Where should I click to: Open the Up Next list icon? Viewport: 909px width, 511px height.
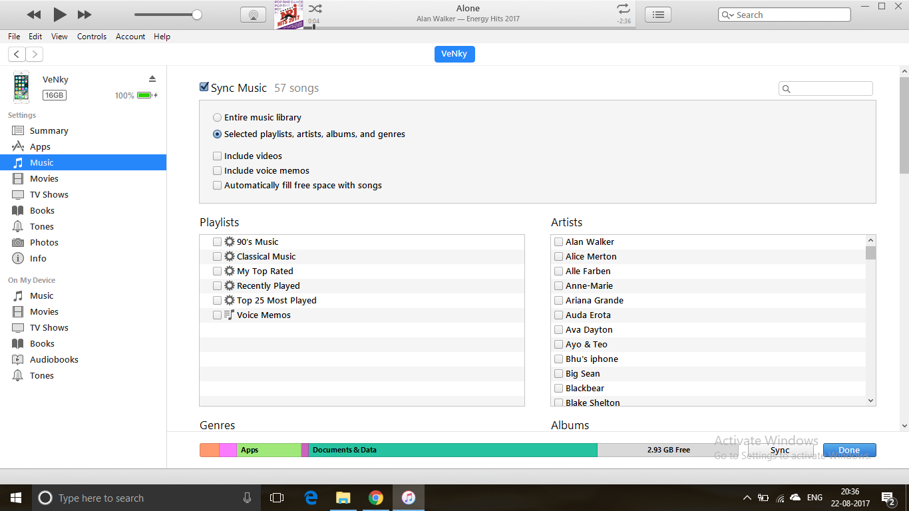658,15
